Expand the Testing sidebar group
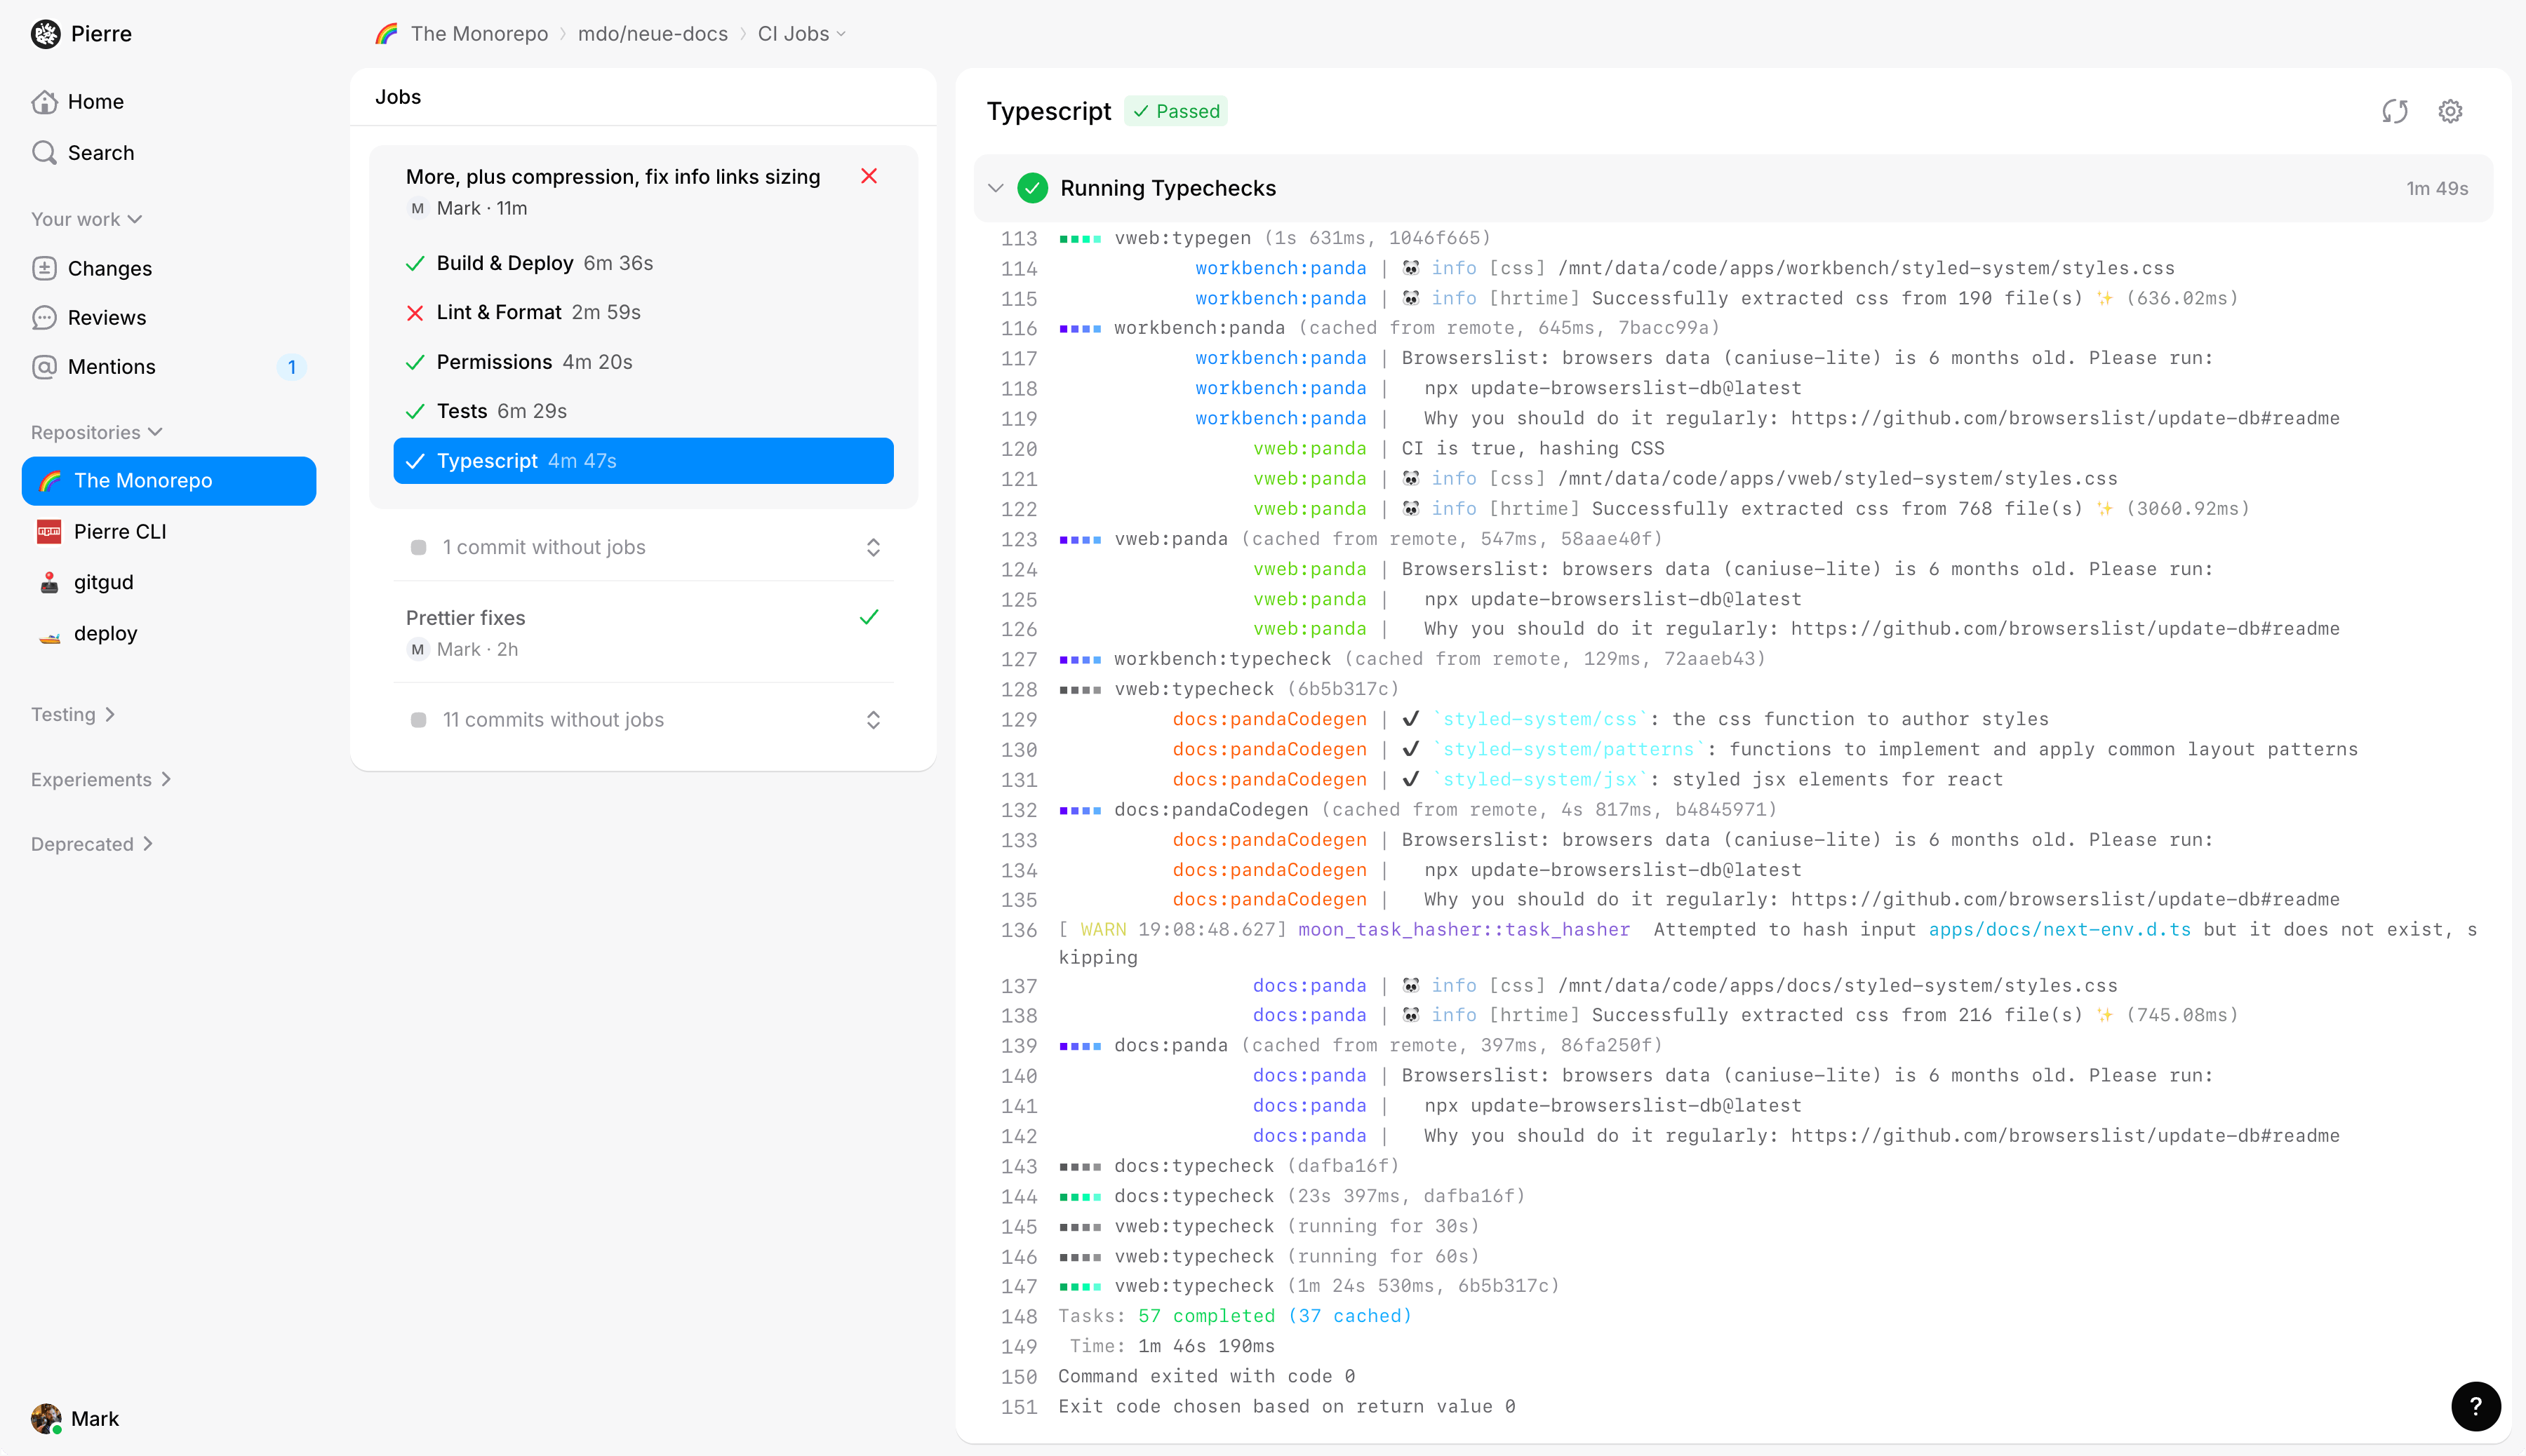Viewport: 2526px width, 1456px height. tap(73, 714)
